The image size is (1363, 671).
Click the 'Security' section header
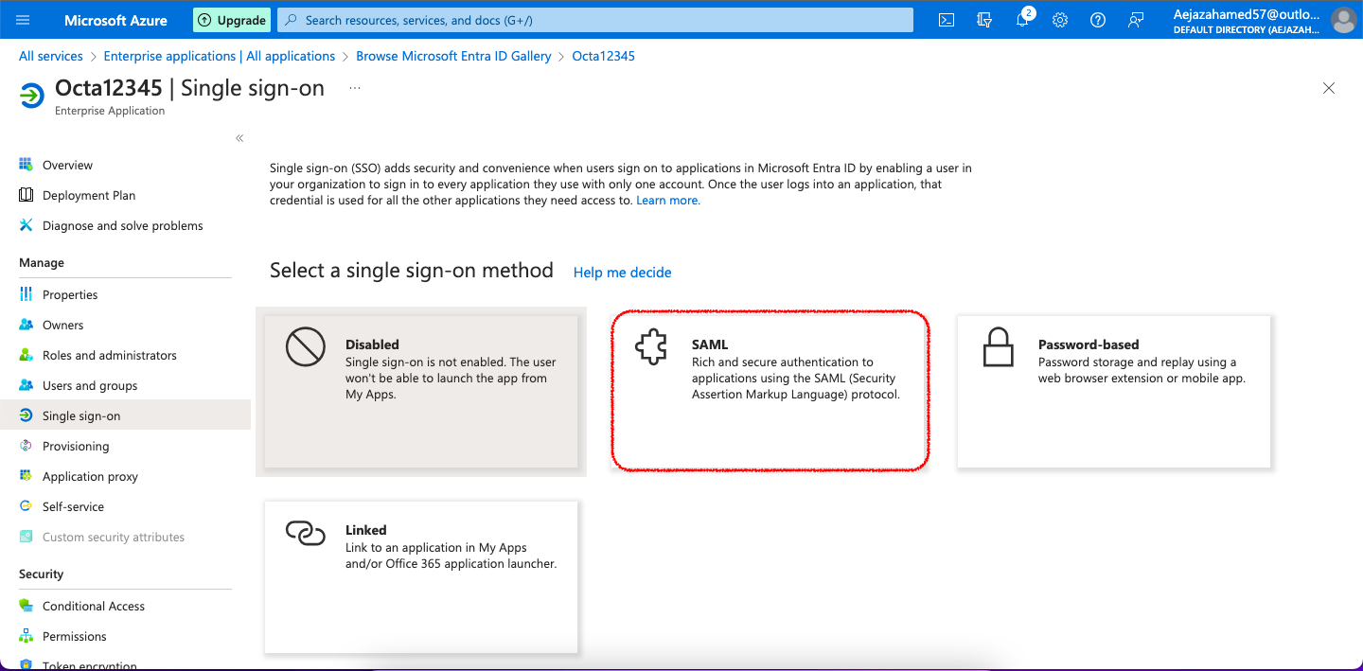42,574
